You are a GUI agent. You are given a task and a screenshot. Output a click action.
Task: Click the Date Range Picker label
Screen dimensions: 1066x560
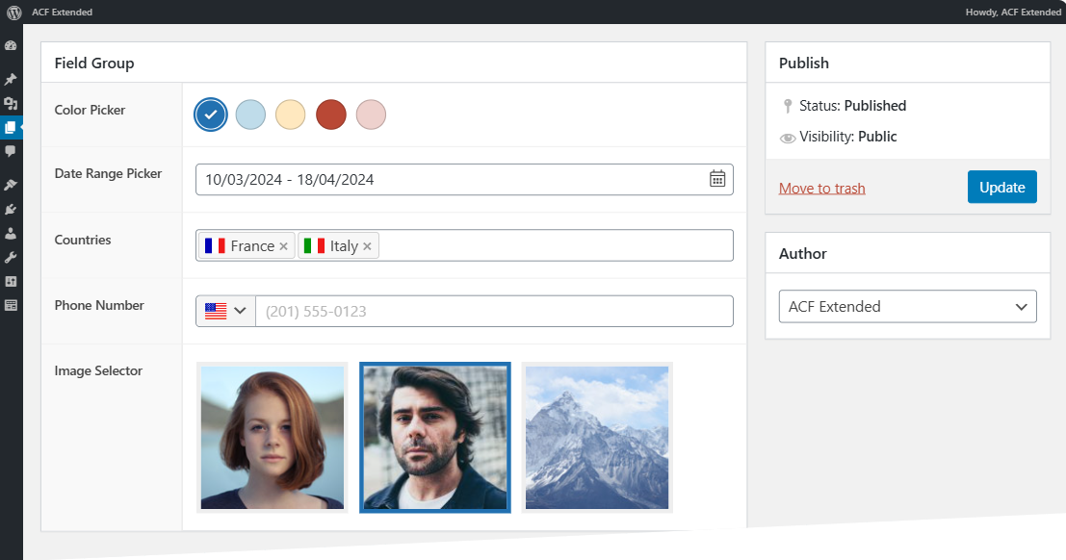108,174
